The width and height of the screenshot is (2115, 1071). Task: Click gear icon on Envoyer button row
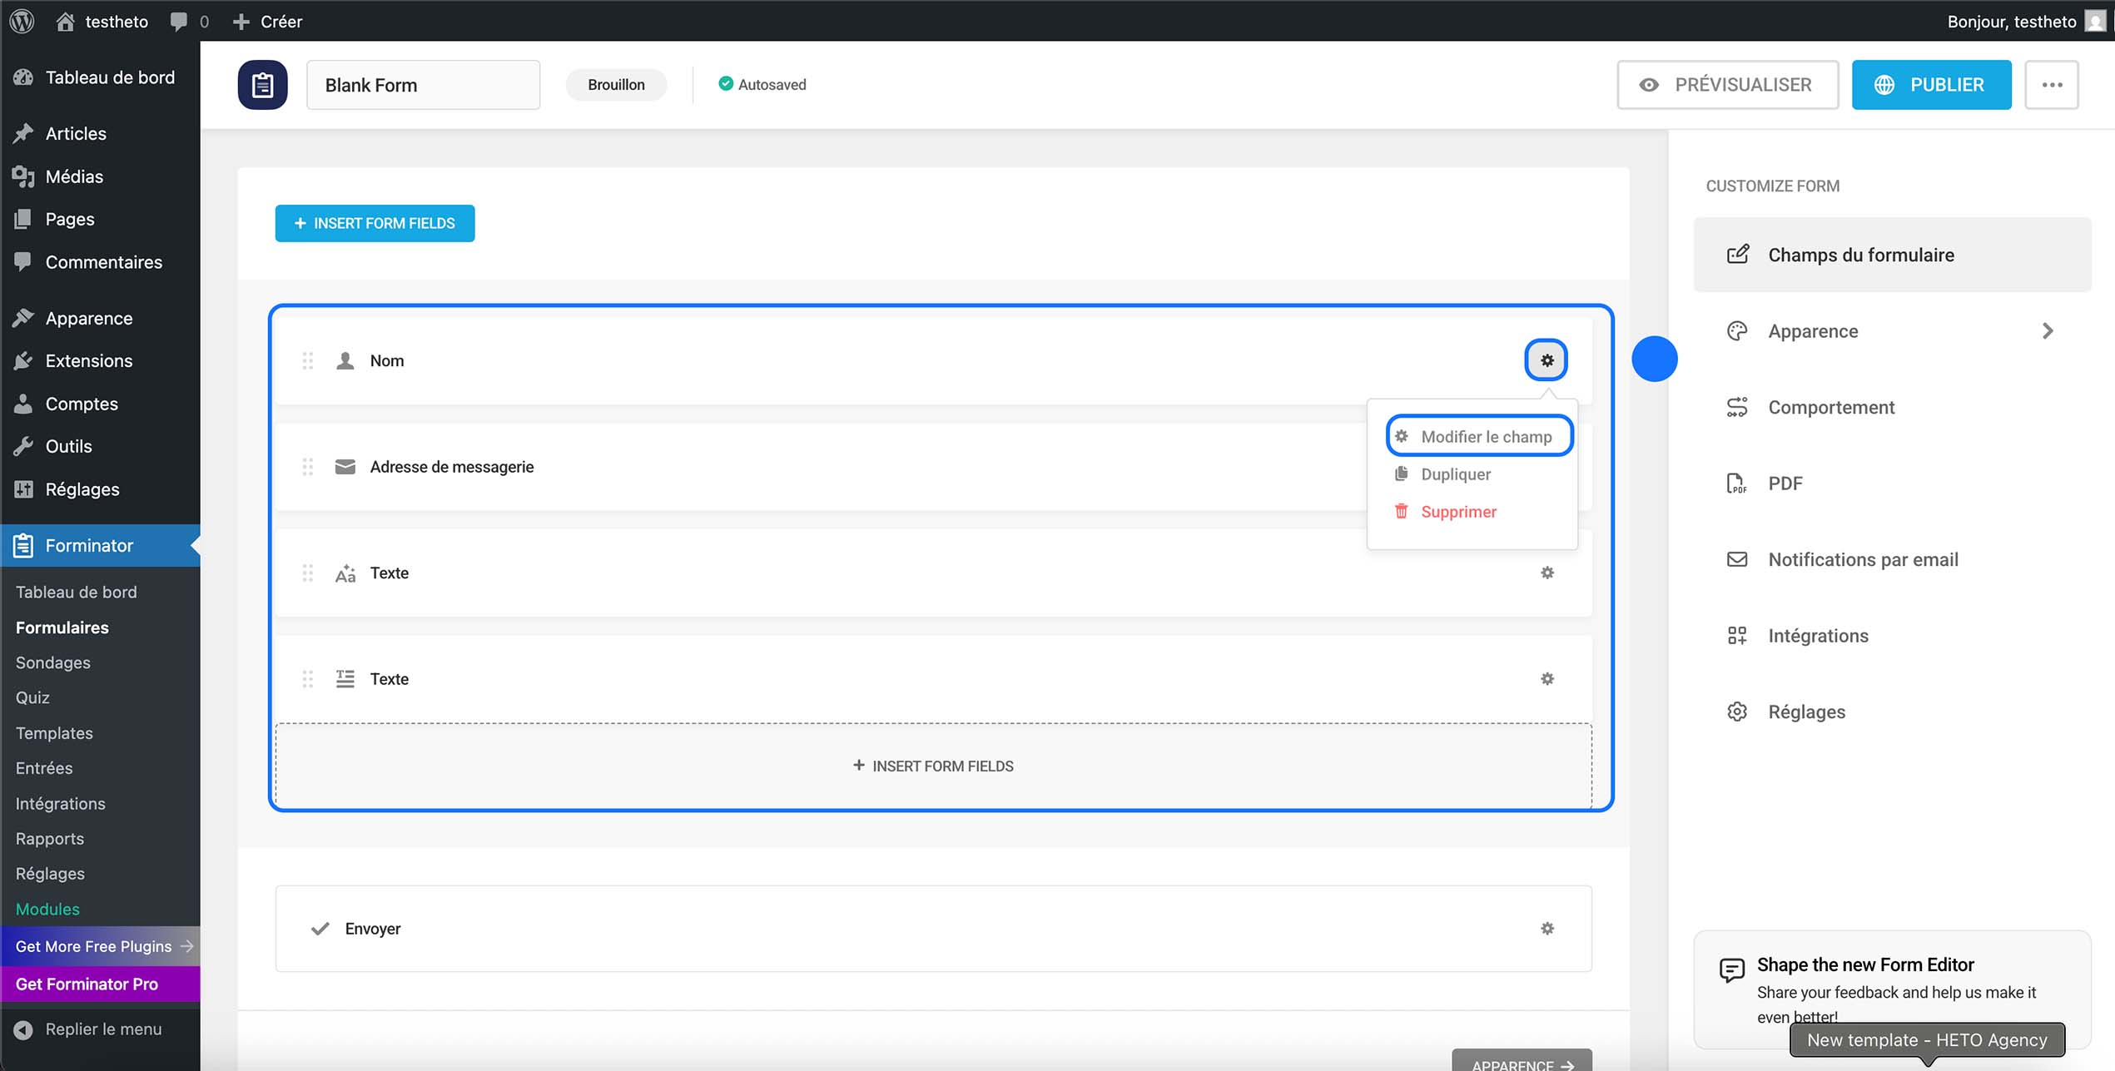(1547, 928)
